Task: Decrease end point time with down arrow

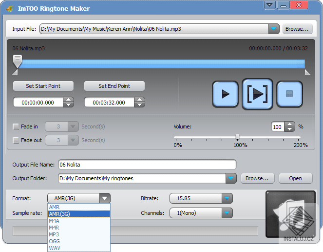Action: (x=139, y=105)
